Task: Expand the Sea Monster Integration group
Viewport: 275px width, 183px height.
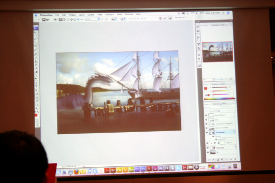Action: click(210, 124)
